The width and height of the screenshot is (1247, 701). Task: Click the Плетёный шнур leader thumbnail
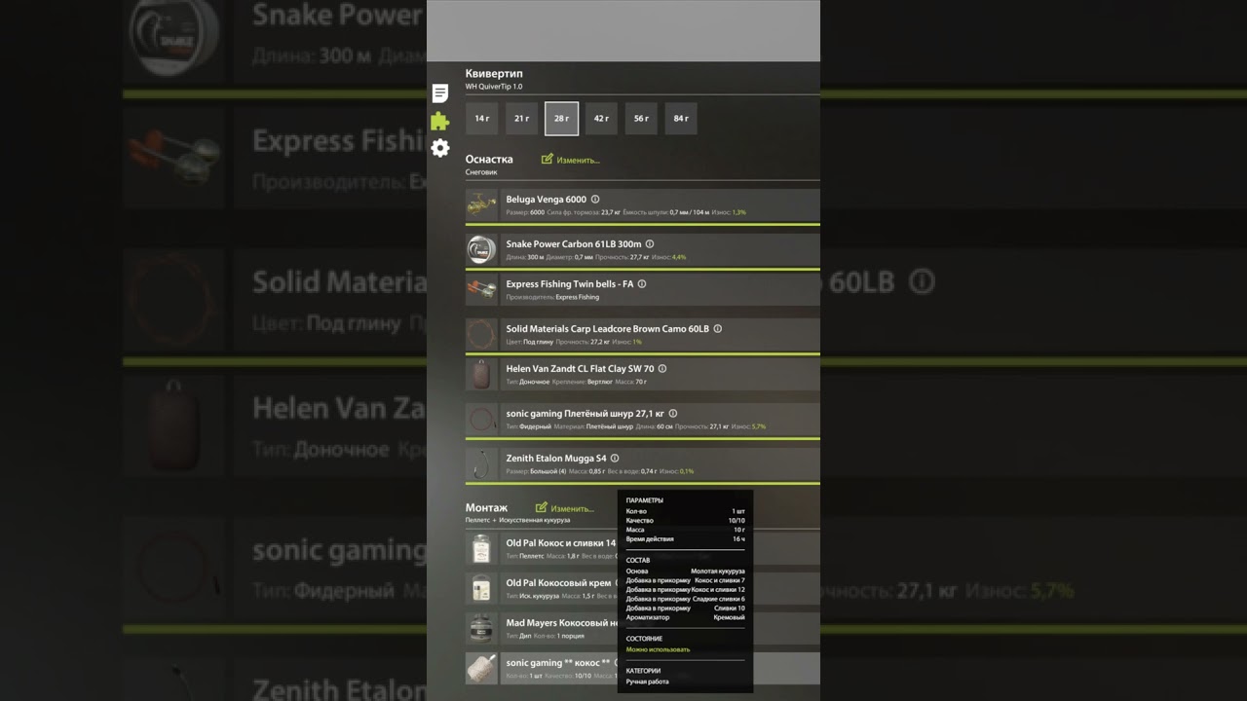481,420
